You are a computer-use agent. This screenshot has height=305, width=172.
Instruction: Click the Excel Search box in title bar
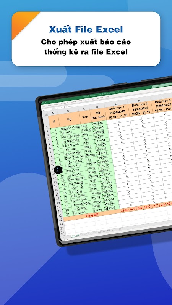point(162,85)
